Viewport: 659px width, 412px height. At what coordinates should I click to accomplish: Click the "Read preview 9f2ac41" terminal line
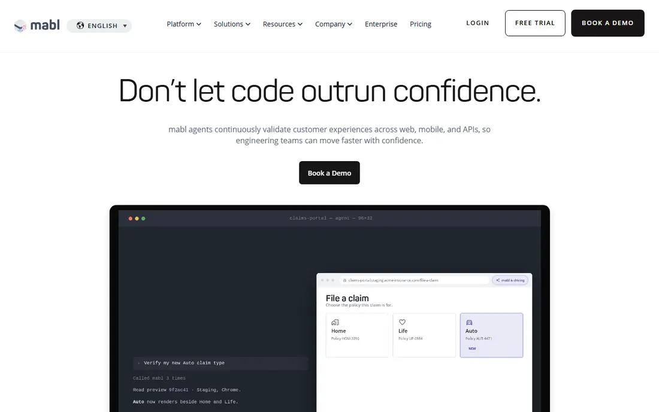coord(186,390)
